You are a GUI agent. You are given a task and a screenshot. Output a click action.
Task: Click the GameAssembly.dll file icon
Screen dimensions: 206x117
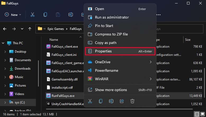point(48,79)
